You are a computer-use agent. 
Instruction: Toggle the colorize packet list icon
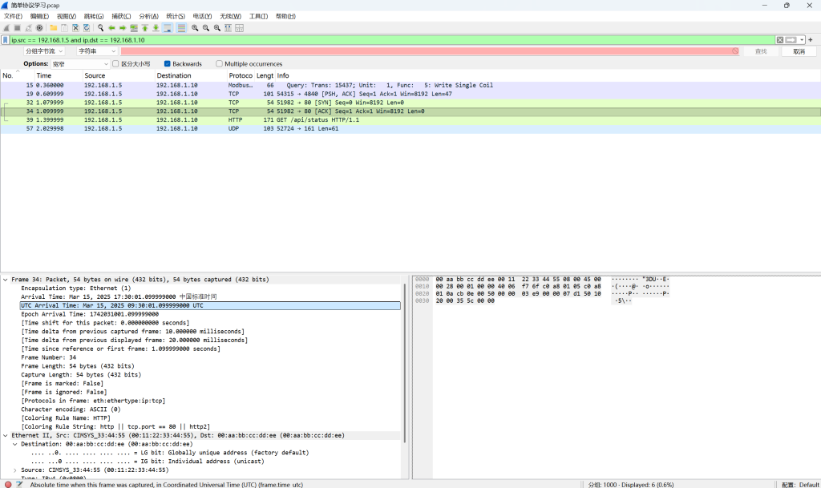click(x=182, y=27)
